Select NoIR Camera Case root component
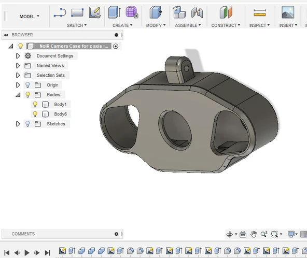This screenshot has height=258, width=307. 74,46
